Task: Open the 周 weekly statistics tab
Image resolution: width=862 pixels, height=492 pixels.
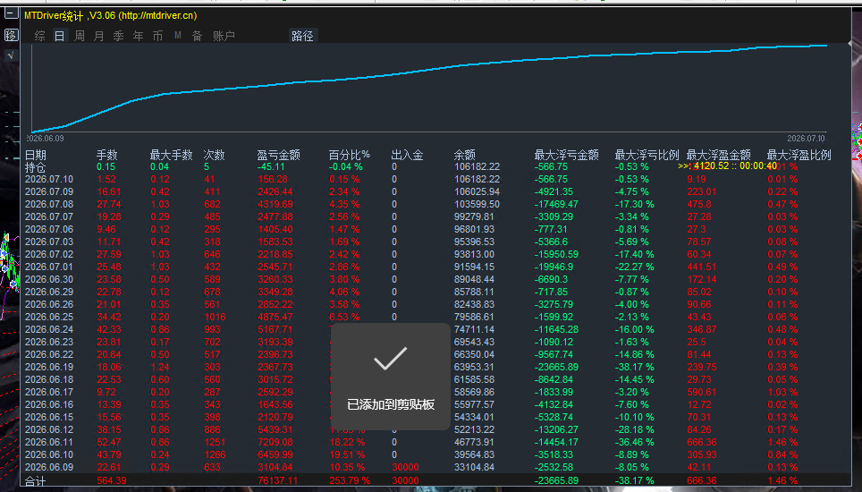Action: click(x=80, y=36)
